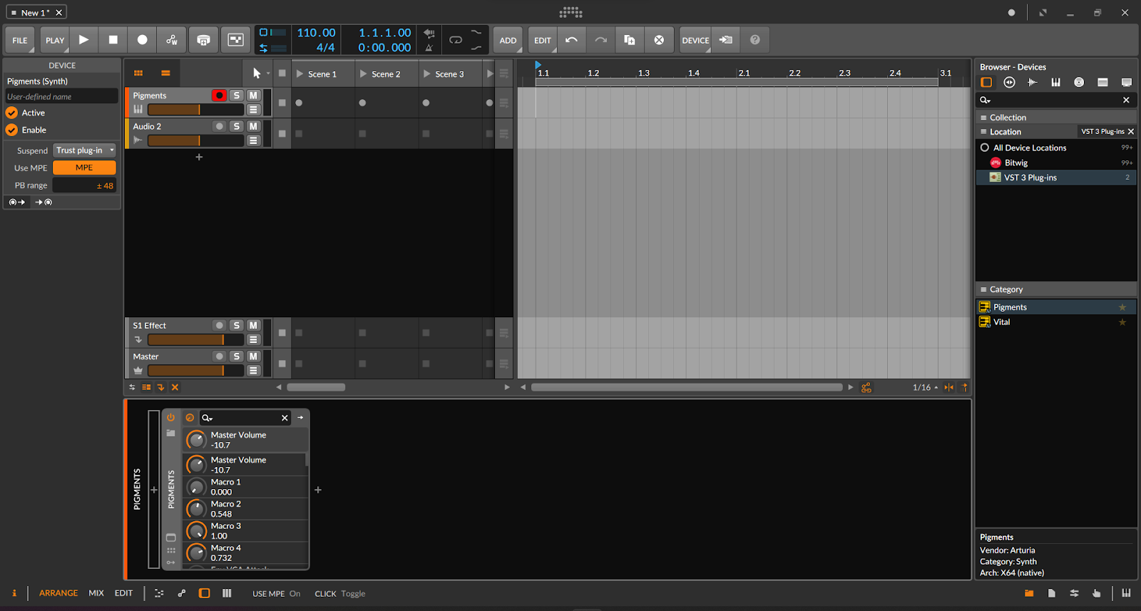Collapse the Location section in Browser
This screenshot has width=1141, height=611.
(x=983, y=132)
